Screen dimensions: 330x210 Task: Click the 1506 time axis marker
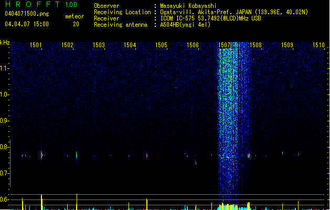click(x=193, y=45)
